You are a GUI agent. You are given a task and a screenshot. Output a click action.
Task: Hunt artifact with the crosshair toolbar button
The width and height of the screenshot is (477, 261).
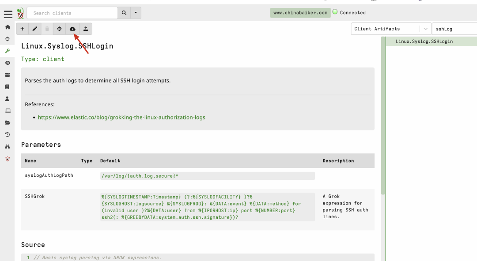click(x=60, y=29)
